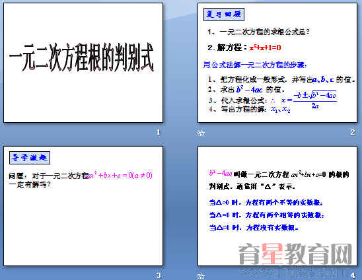Click text 一定有解吗?
Image resolution: width=362 pixels, height=280 pixels.
coord(30,185)
